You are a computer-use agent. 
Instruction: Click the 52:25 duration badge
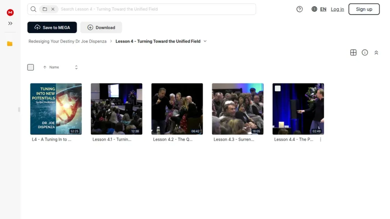tap(74, 131)
